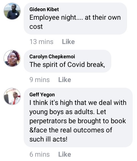Like Gideon Kibet's comment
The width and height of the screenshot is (137, 161).
[68, 42]
